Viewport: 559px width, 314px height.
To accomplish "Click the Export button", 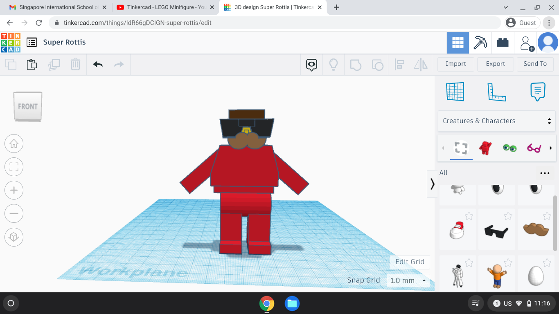I will point(495,64).
